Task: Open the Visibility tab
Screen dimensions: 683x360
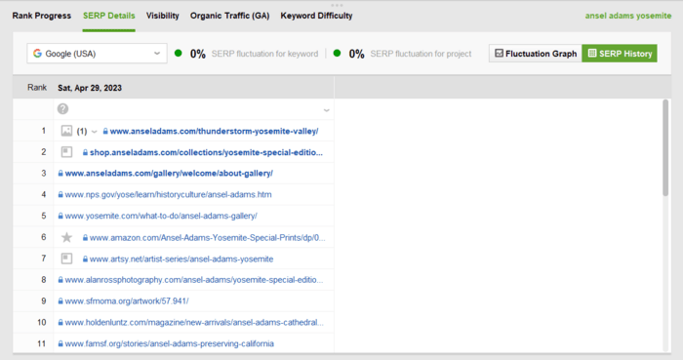Action: coord(163,16)
